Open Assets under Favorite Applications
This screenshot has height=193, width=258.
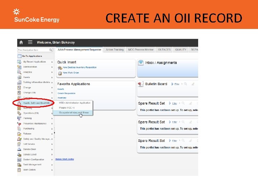[x=61, y=89]
